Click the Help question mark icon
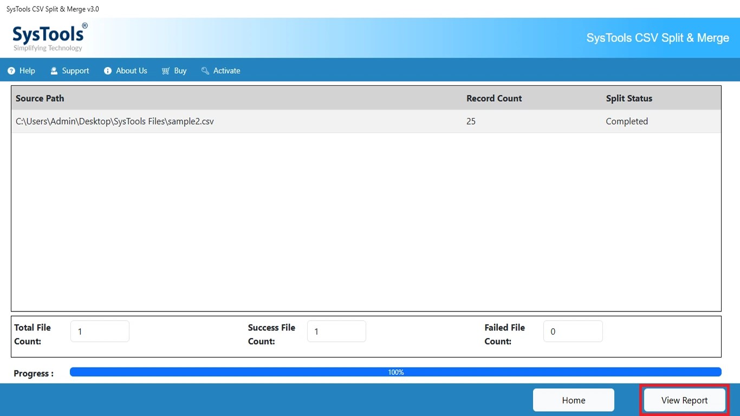Viewport: 740px width, 416px height. point(11,71)
